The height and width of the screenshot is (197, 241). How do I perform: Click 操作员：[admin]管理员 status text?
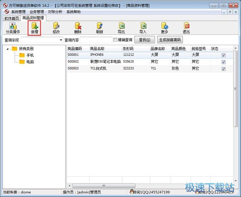82,192
